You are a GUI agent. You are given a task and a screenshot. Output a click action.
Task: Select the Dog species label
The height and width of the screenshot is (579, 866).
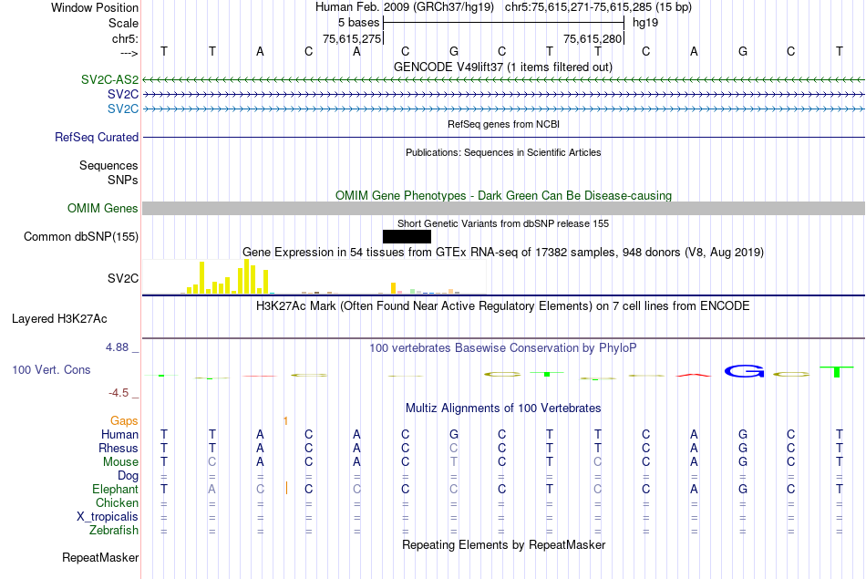point(128,476)
